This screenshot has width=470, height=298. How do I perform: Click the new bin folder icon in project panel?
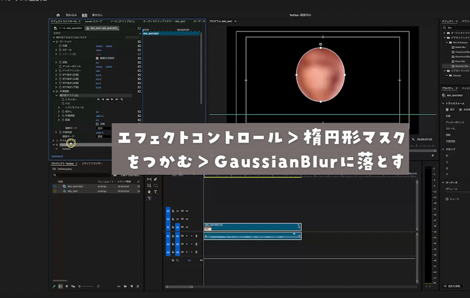(124, 286)
